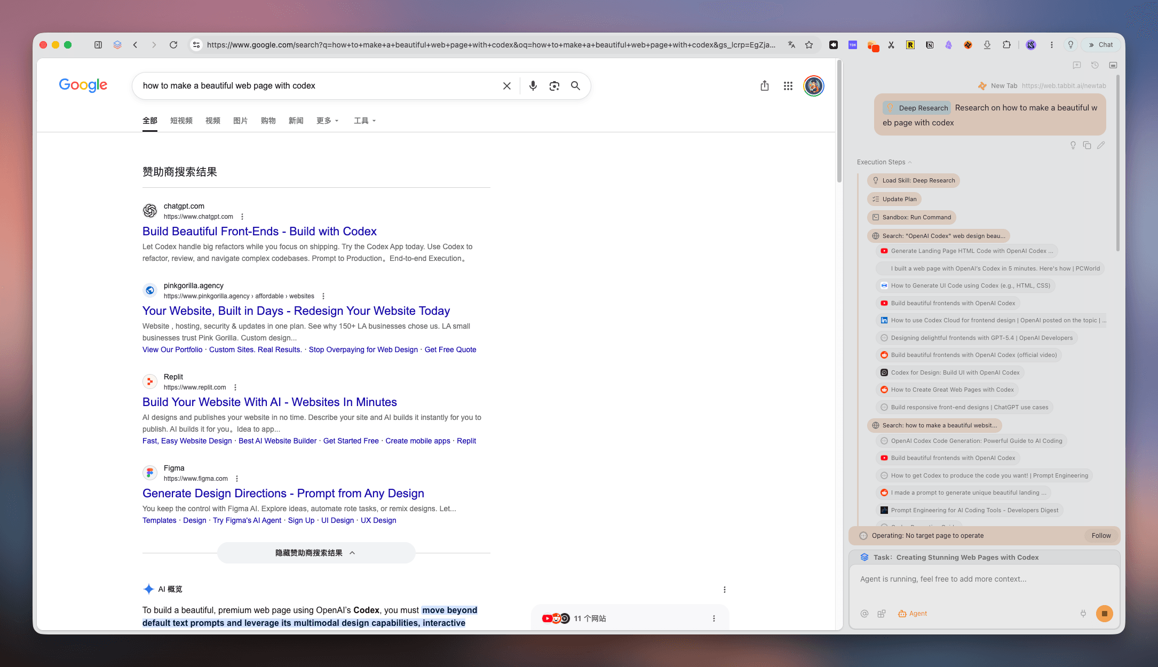Click the plug icon in chat input

coord(1083,614)
